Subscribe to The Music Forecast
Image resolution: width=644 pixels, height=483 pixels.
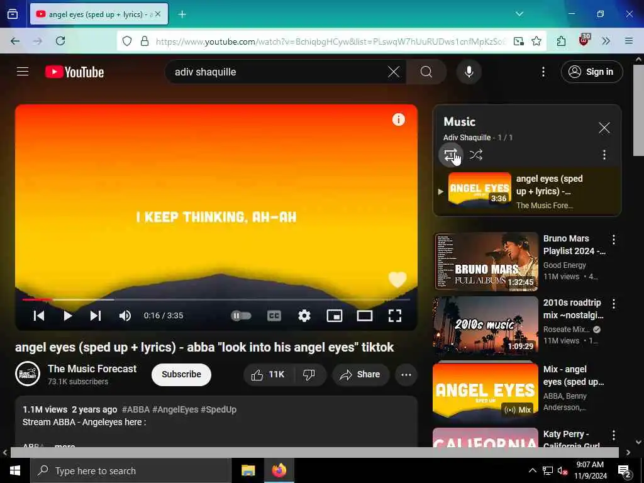click(181, 374)
